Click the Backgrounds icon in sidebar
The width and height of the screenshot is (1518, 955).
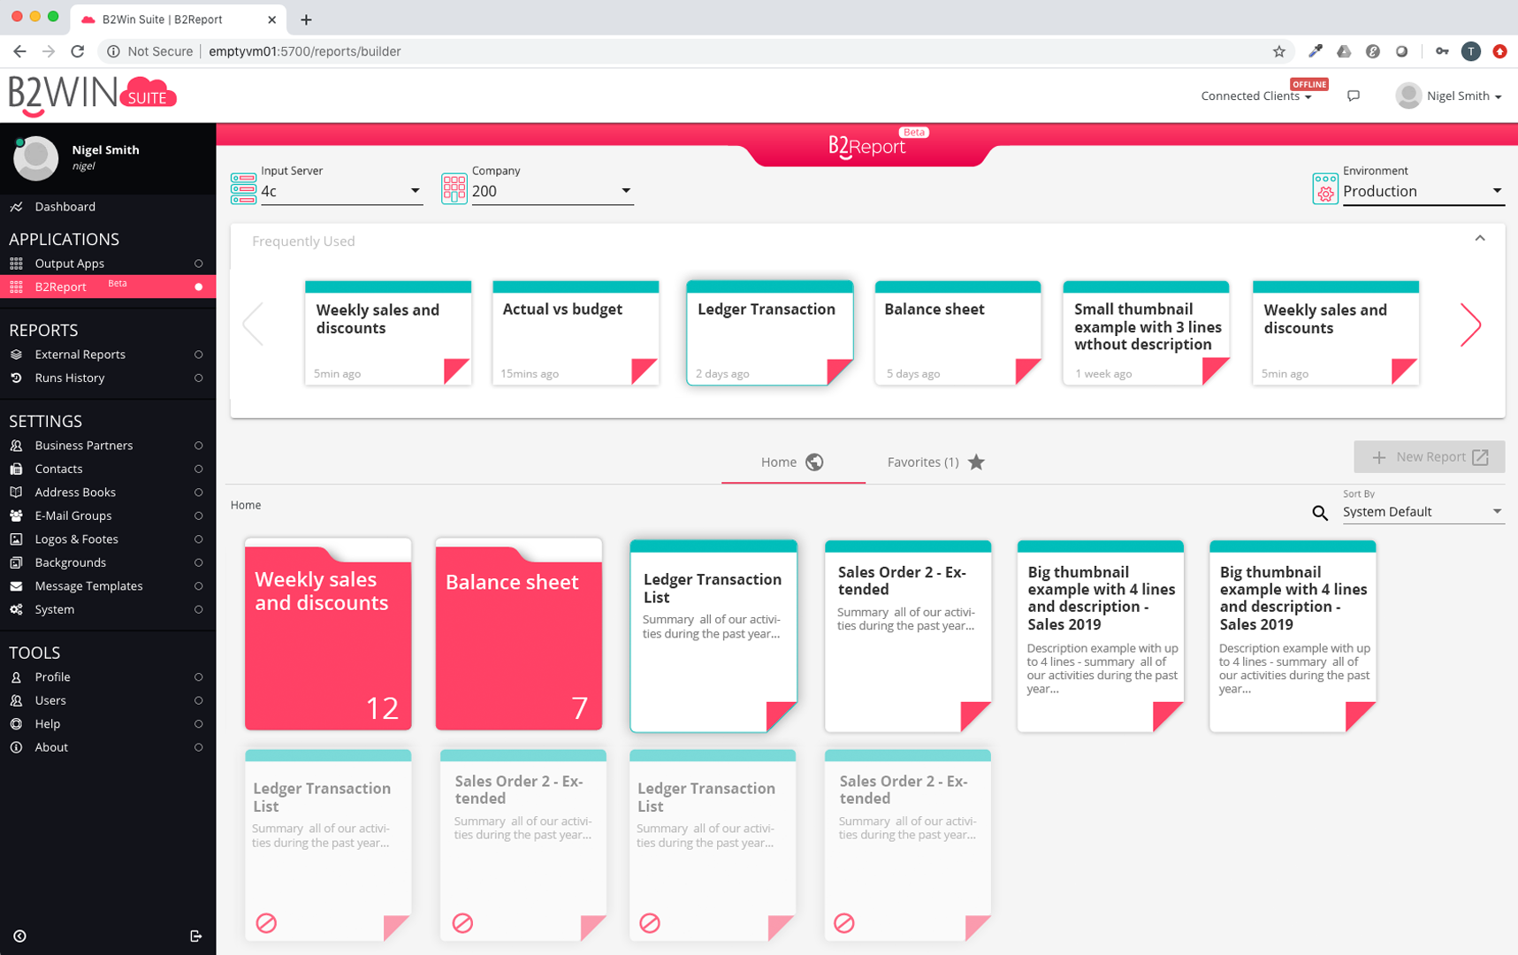pos(16,562)
